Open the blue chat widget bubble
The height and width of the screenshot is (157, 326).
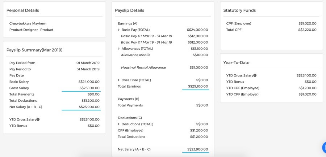click(x=324, y=148)
